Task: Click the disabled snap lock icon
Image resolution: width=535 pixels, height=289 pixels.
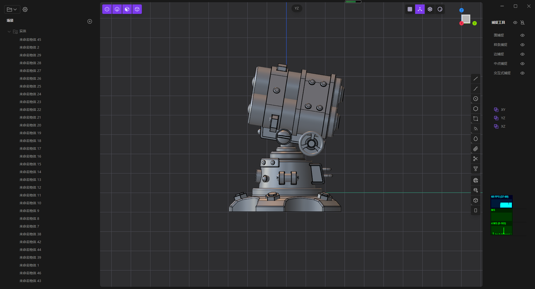Action: (522, 23)
